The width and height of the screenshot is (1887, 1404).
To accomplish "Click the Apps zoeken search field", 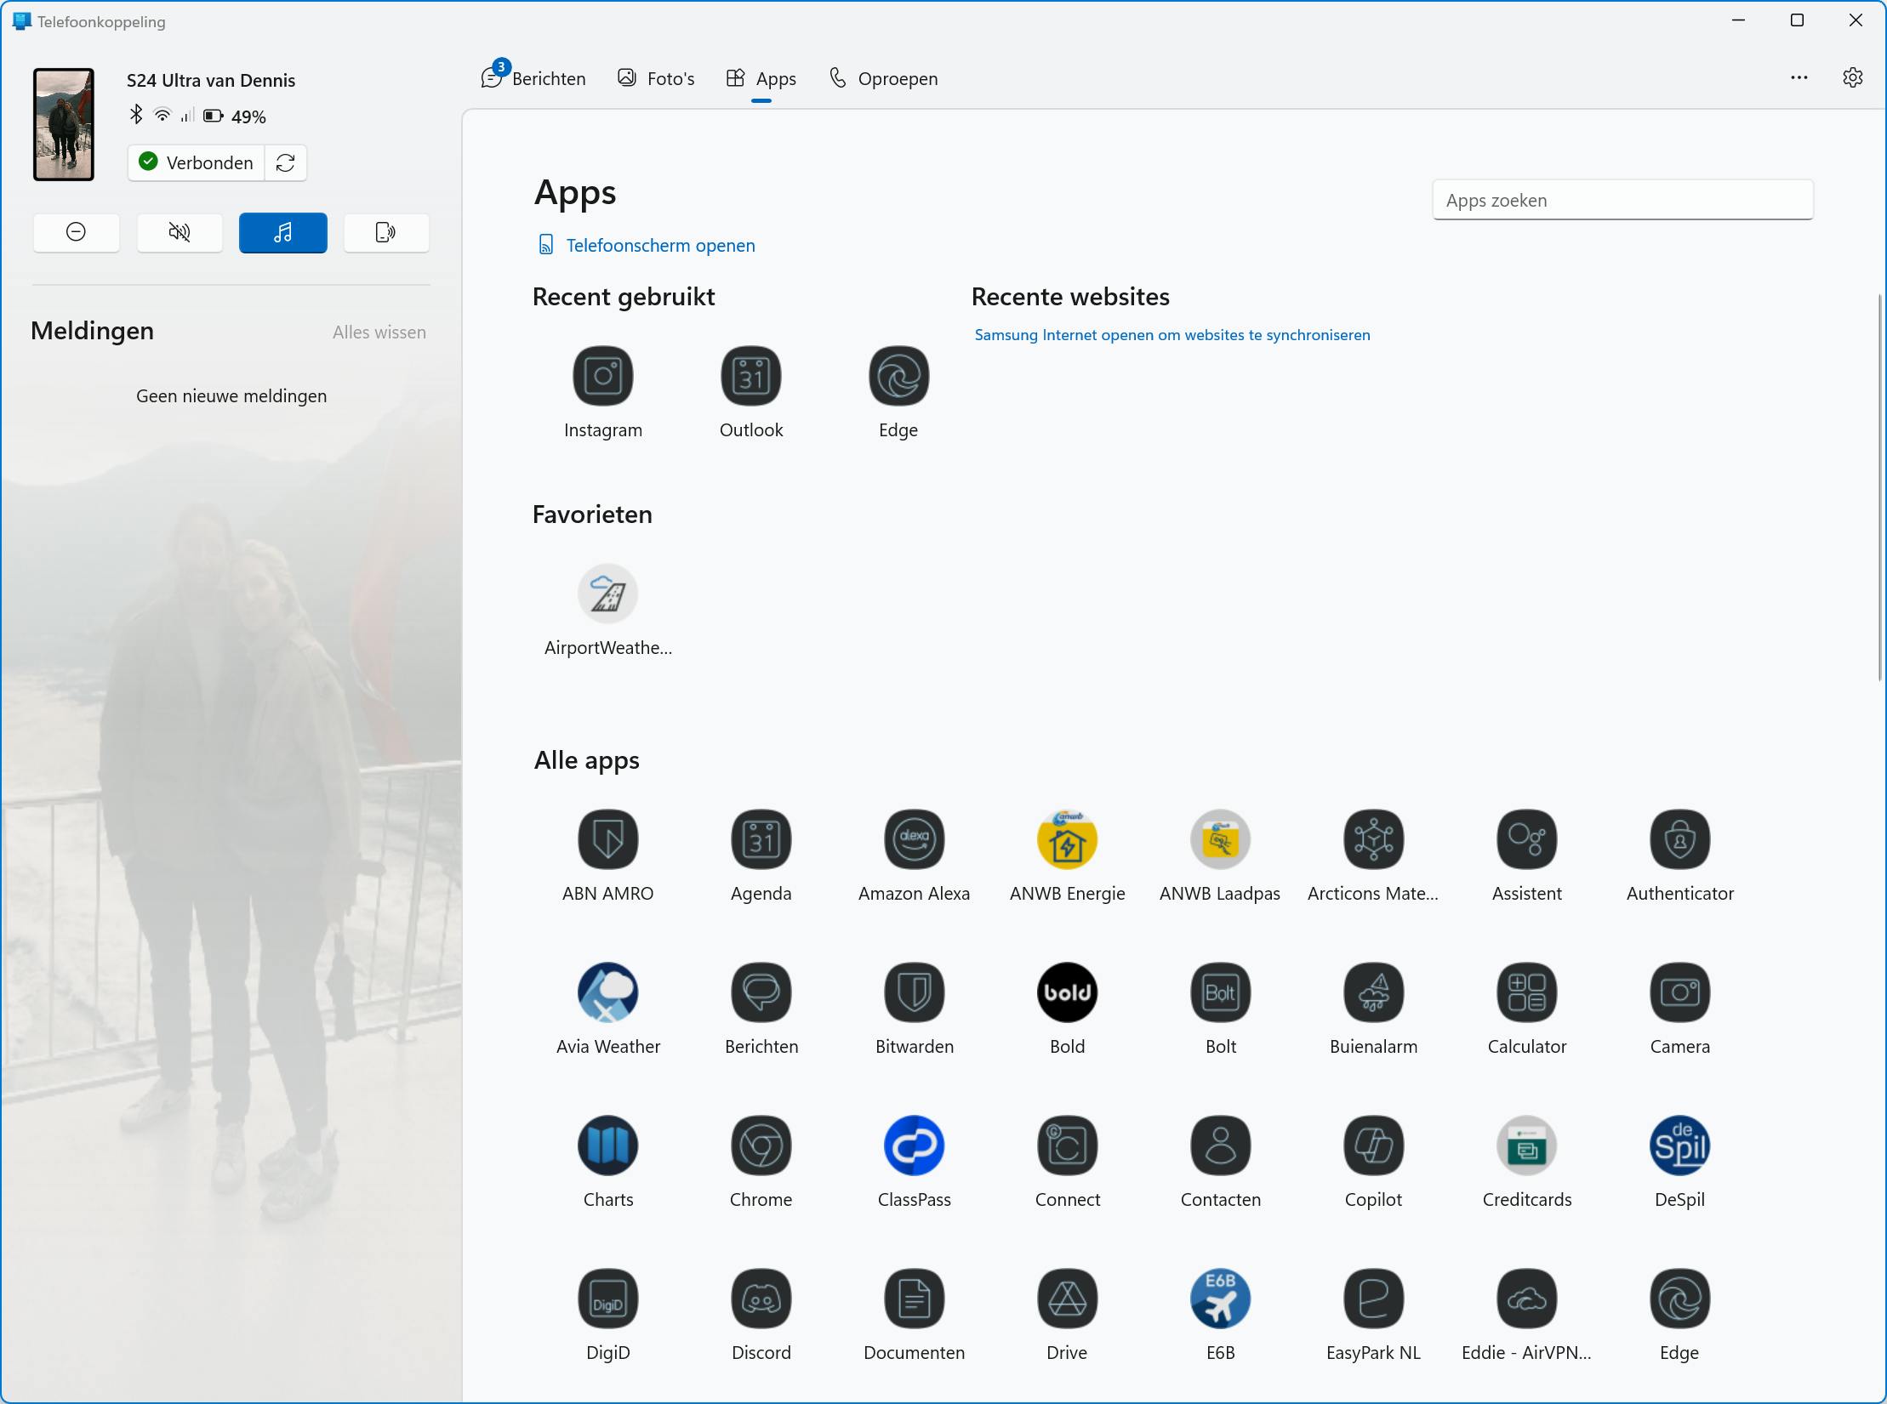I will pos(1622,200).
